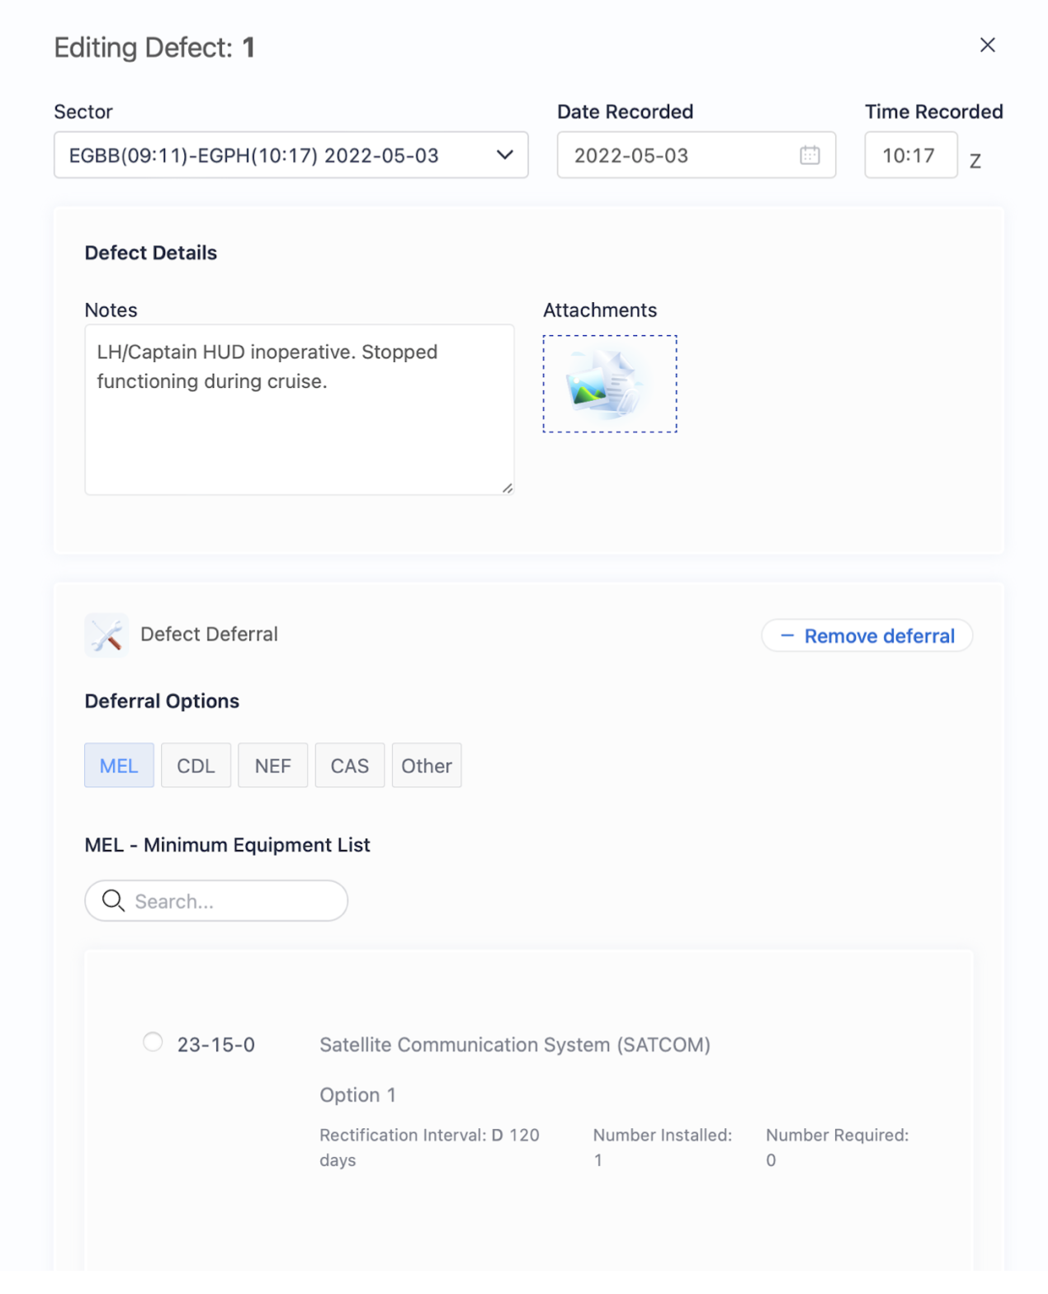
Task: Click the Attachments upload image icon
Action: (x=609, y=384)
